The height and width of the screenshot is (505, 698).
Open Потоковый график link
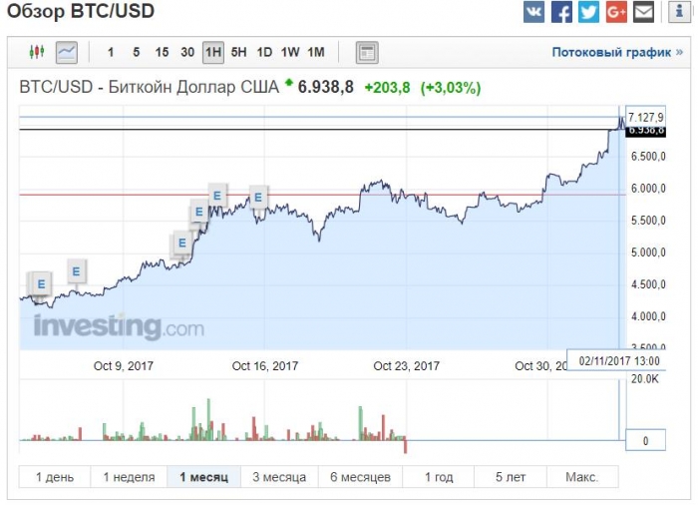[x=617, y=52]
